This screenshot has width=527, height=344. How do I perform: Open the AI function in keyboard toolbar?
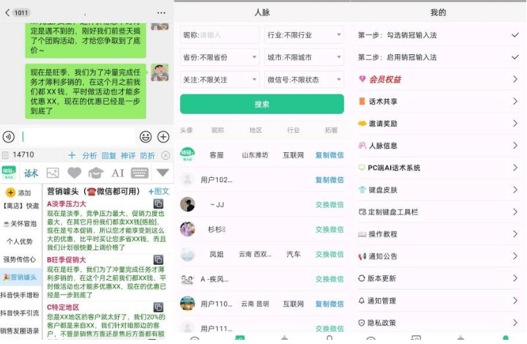tap(117, 173)
